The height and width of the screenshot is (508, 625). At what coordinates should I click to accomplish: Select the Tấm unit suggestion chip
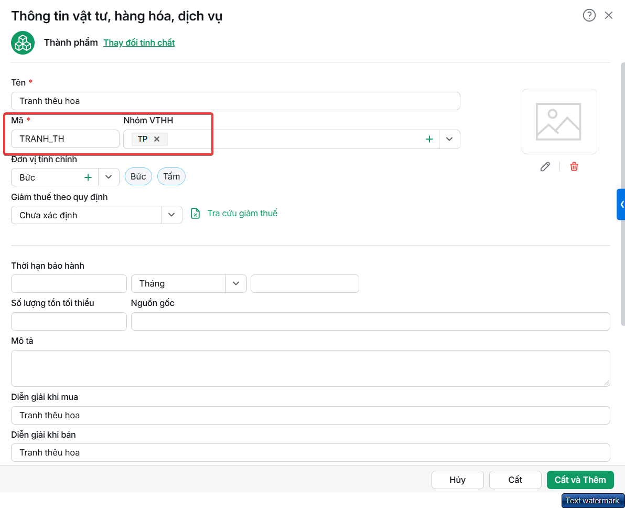[x=171, y=176]
